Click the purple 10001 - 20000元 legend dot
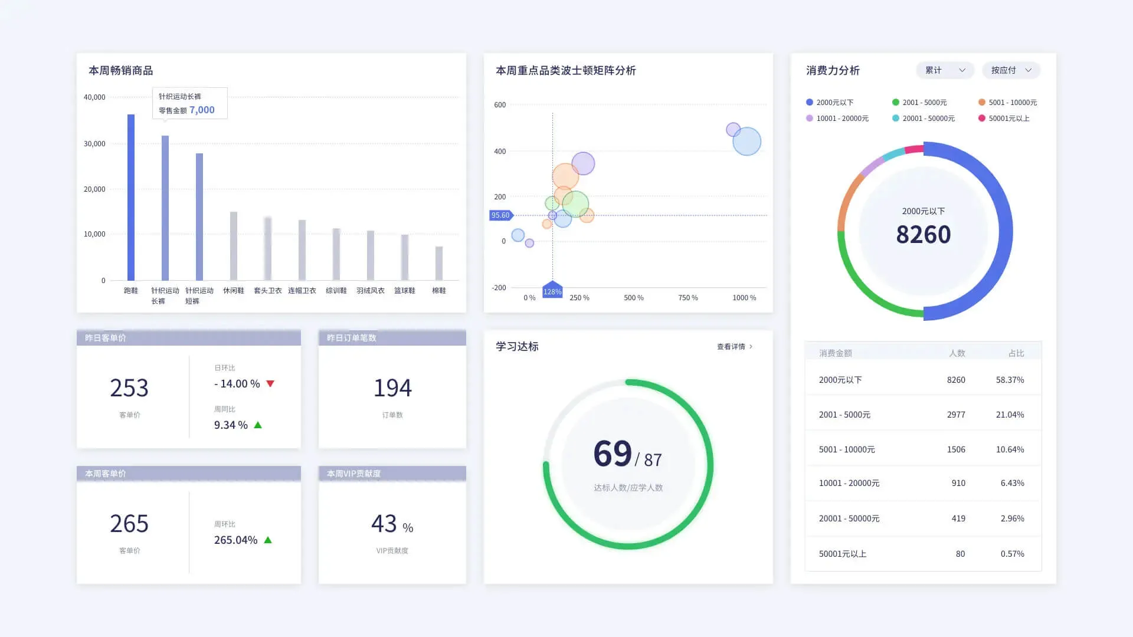 [810, 119]
